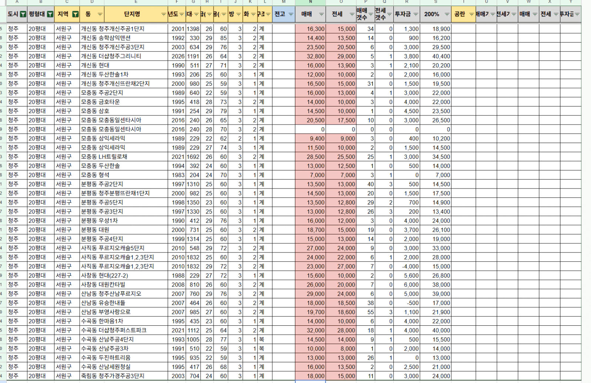The height and width of the screenshot is (383, 591).
Task: Expand the 매매갯수 column filter
Action: [371, 14]
